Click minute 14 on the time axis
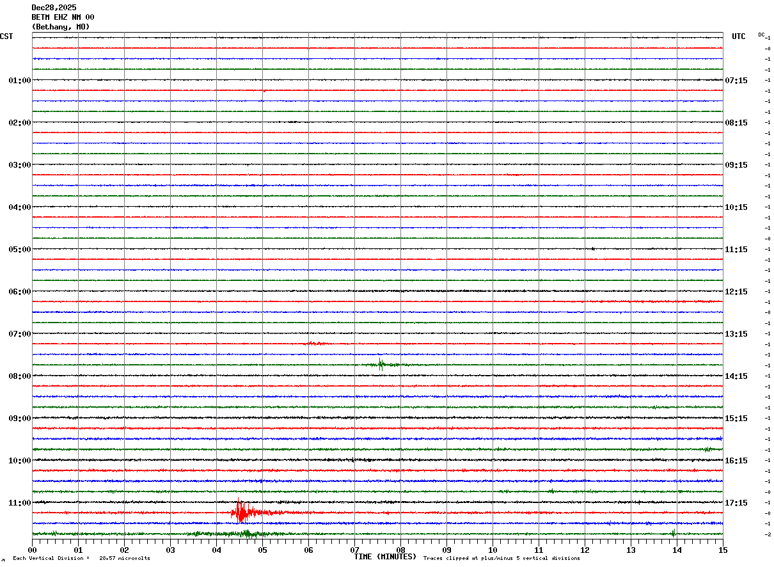The width and height of the screenshot is (774, 567). (x=677, y=550)
